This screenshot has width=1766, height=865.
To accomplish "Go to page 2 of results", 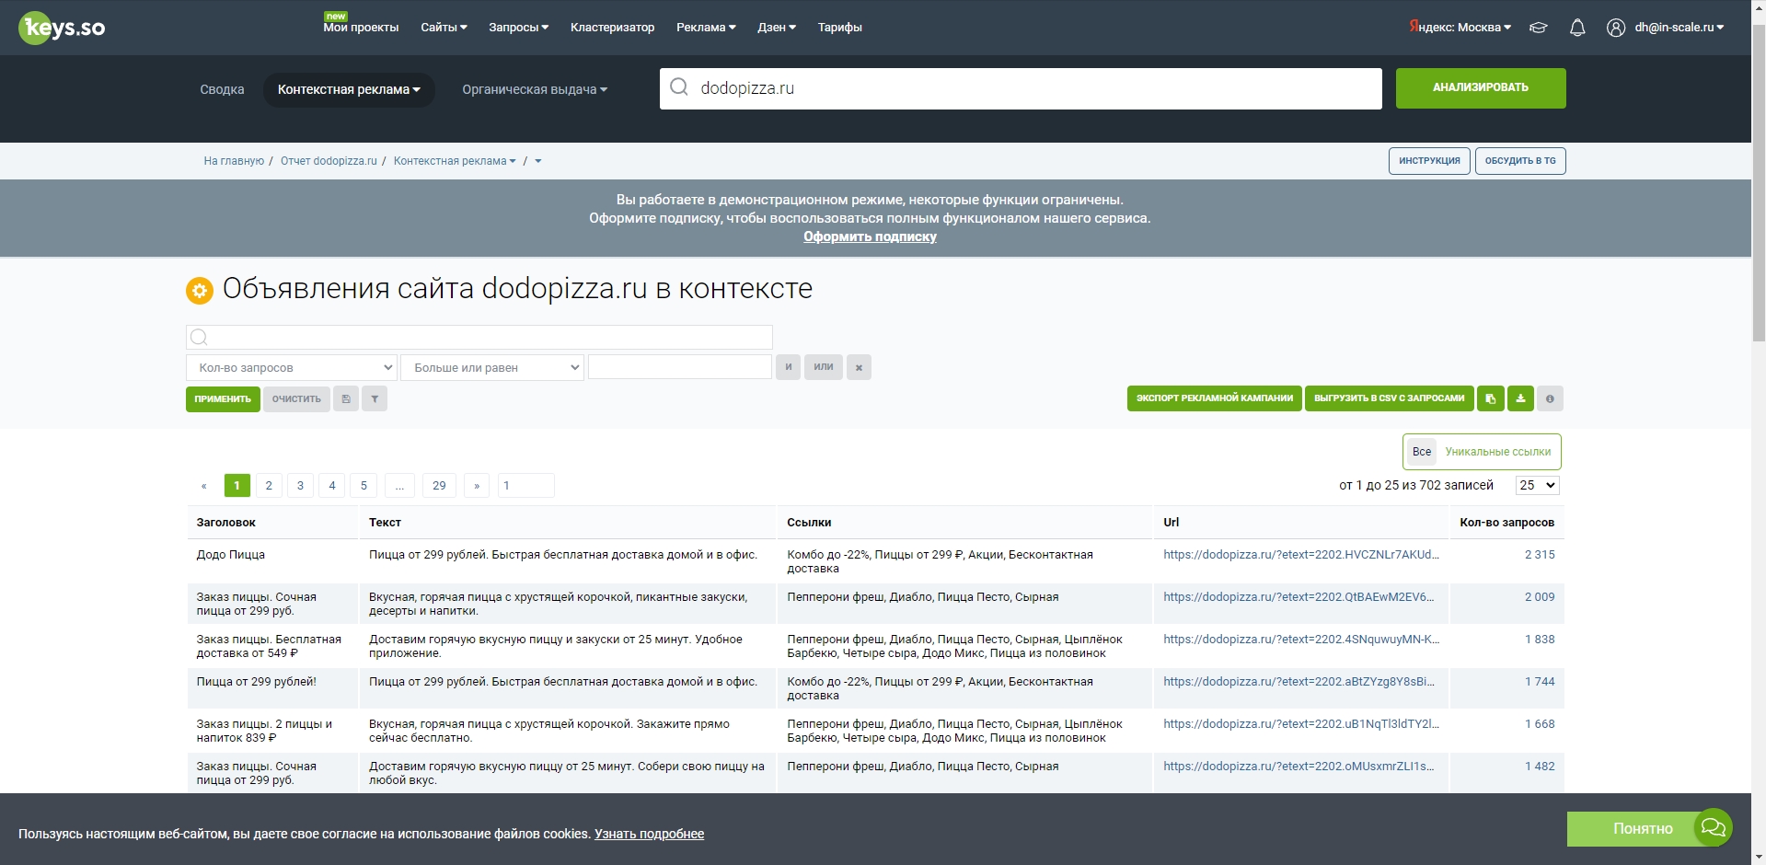I will [269, 486].
